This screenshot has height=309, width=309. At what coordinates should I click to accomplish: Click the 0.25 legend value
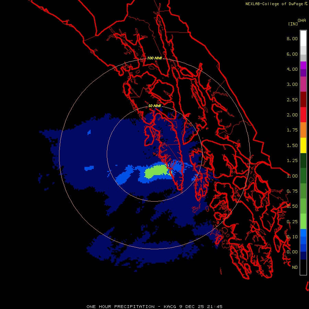(292, 222)
